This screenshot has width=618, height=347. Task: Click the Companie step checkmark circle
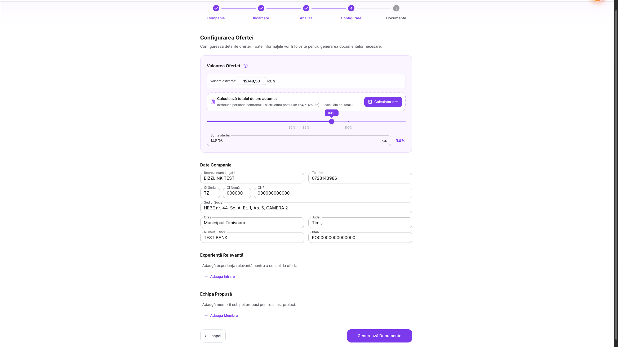pos(216,8)
